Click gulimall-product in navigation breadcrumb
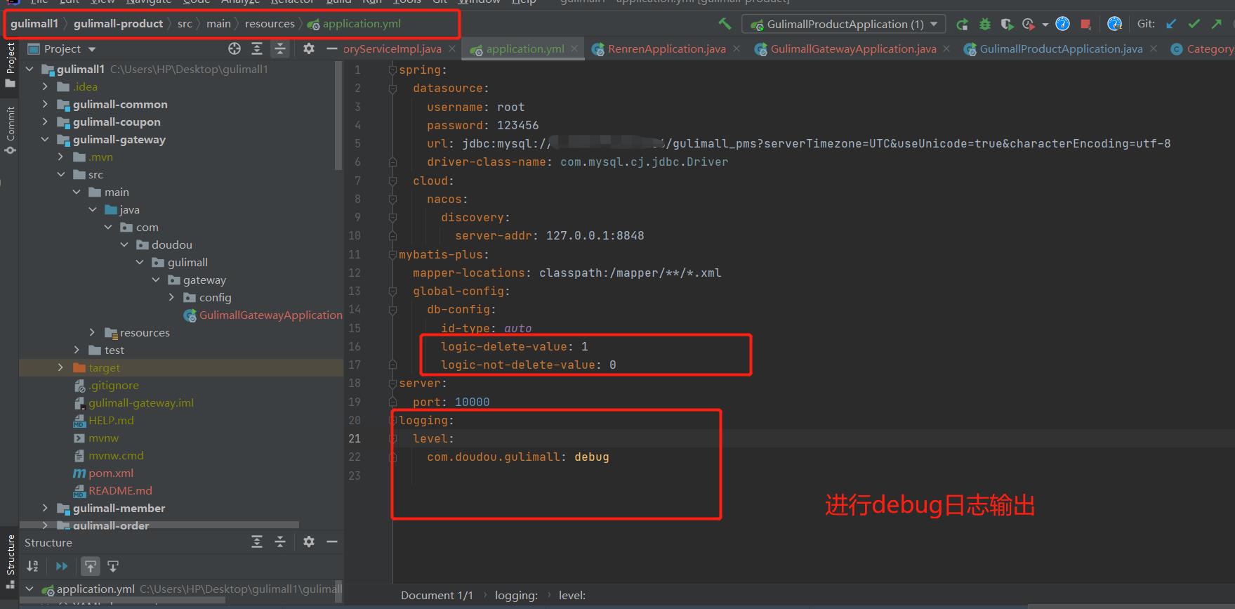 click(x=118, y=24)
